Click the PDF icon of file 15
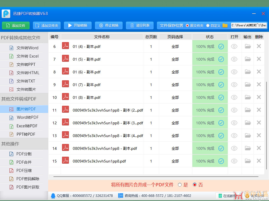 [x=65, y=161]
